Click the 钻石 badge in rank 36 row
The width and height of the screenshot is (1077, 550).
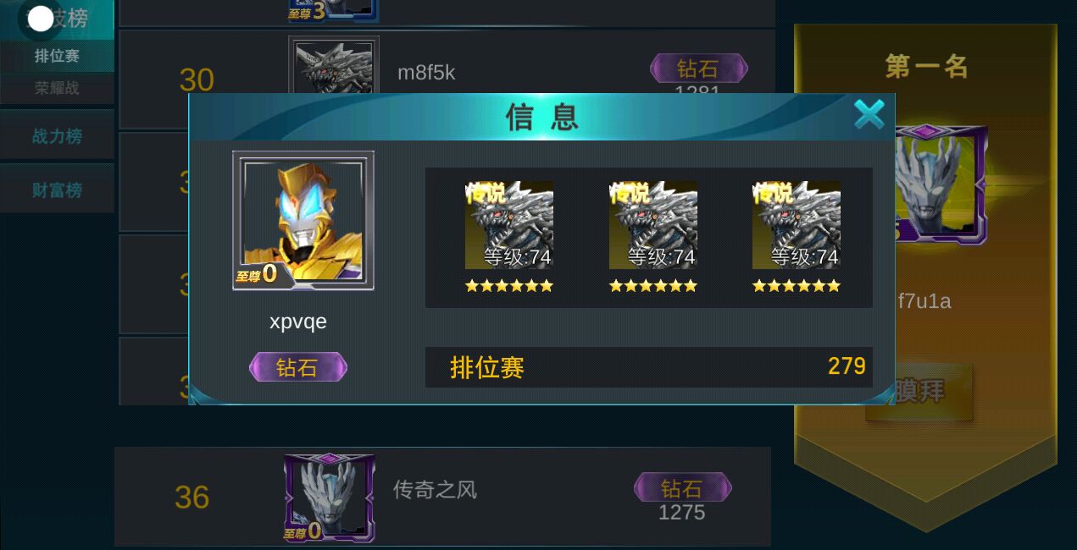tap(682, 488)
